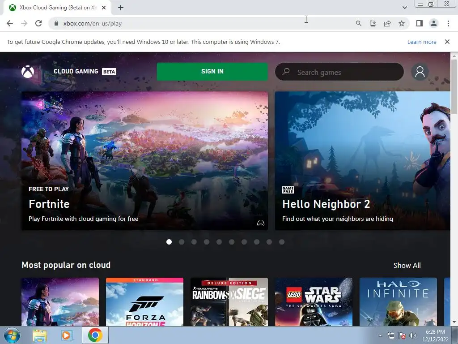Focus the Search games field
Screen dimensions: 458x344
(x=339, y=72)
